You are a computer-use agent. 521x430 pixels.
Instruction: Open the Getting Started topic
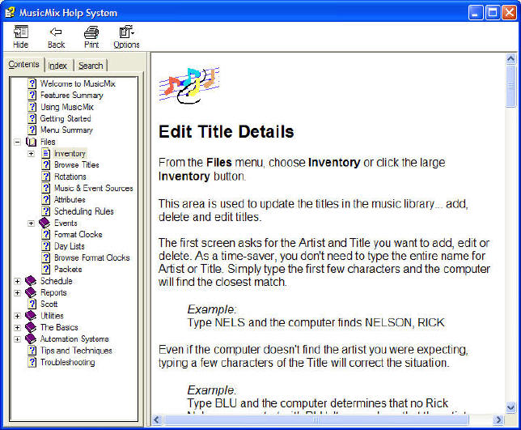(x=66, y=118)
